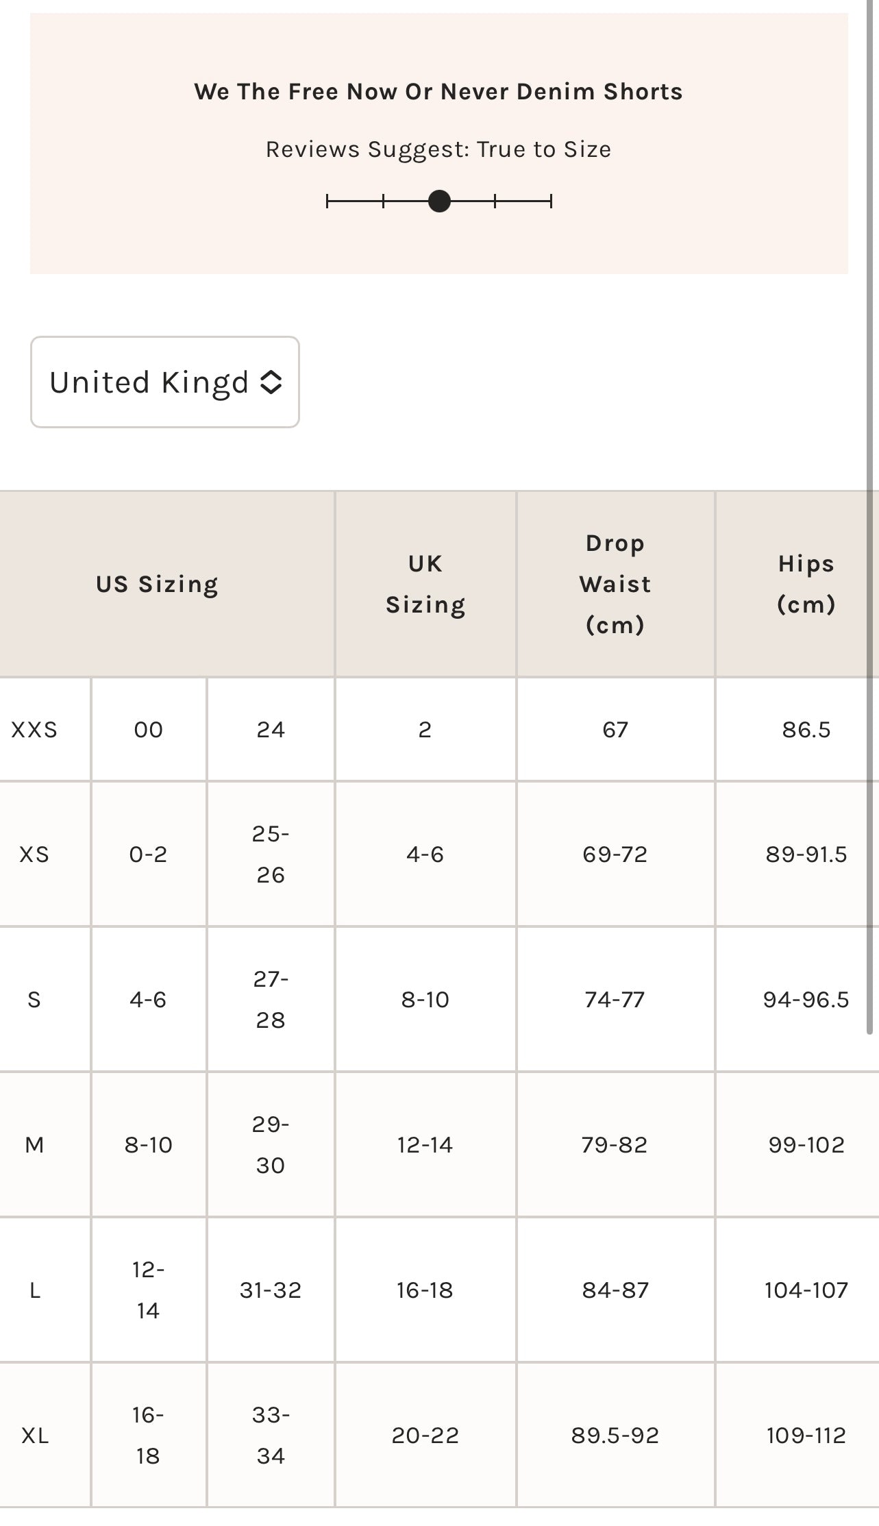
Task: Open the United Kingdom country dropdown
Action: 164,382
